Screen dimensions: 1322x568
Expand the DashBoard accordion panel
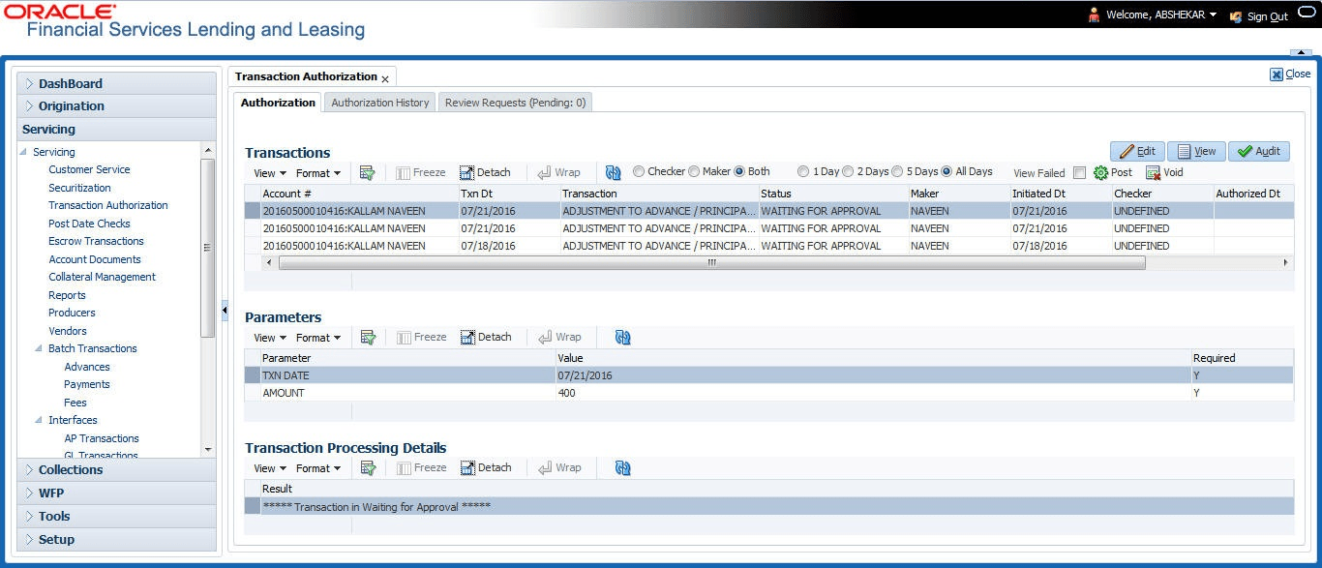(116, 83)
